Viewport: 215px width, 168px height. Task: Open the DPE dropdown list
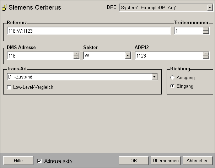209,7
